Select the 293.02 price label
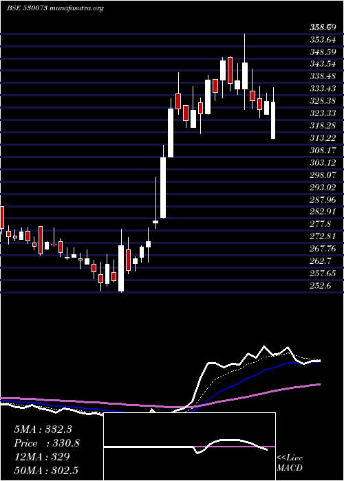Screen dimensions: 344x481 [x=322, y=187]
